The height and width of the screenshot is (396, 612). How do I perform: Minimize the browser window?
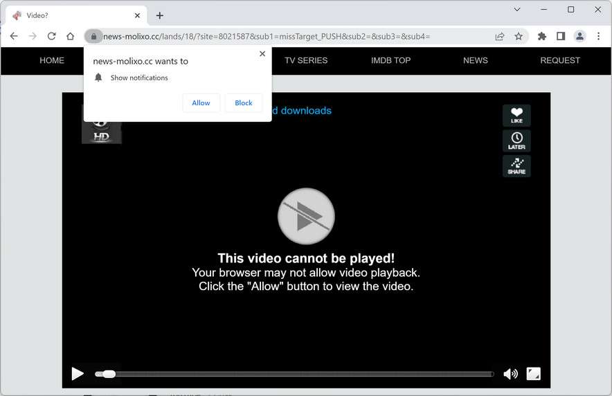click(543, 10)
